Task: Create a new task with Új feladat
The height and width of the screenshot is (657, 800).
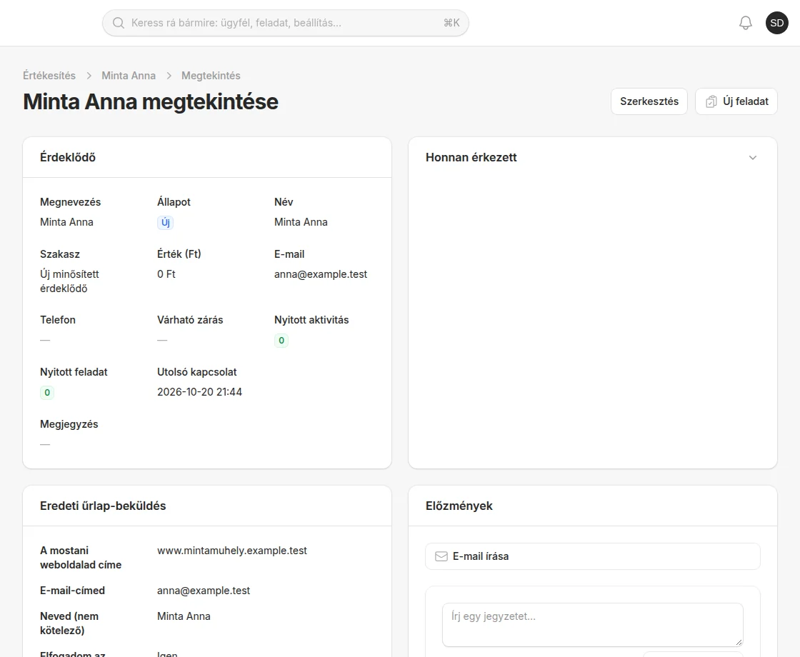Action: pos(736,101)
